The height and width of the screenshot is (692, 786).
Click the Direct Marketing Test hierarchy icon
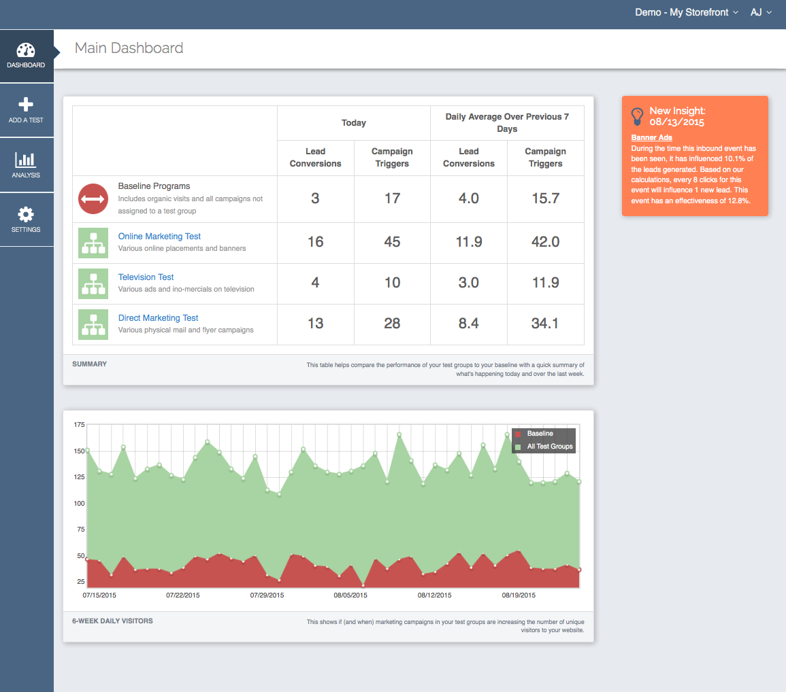(93, 324)
